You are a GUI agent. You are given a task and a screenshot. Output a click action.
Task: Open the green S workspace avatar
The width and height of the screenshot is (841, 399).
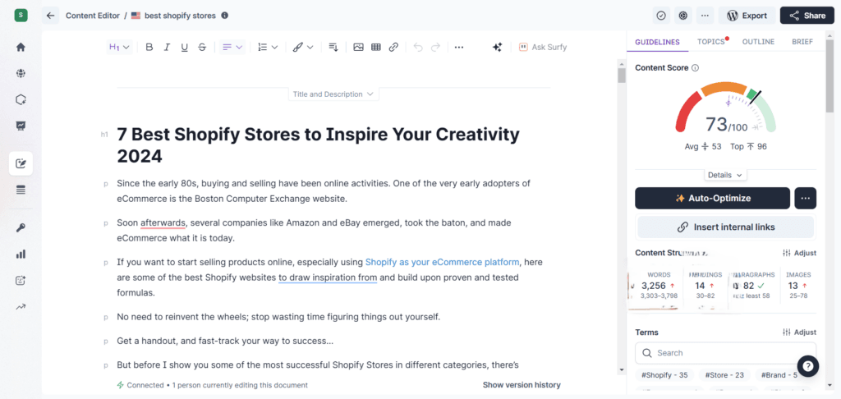tap(21, 15)
